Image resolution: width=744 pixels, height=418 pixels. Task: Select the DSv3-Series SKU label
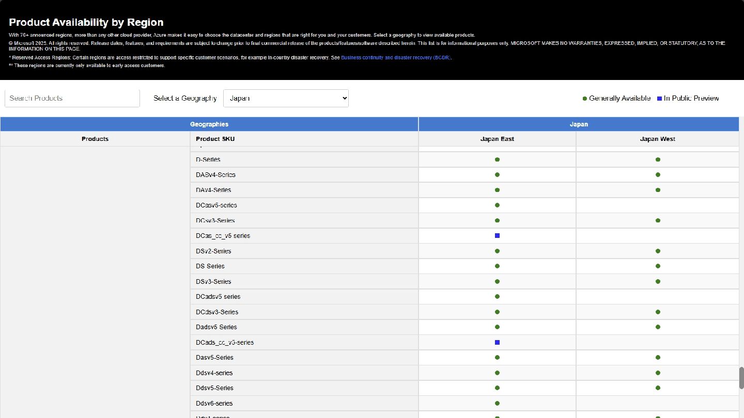pyautogui.click(x=213, y=282)
